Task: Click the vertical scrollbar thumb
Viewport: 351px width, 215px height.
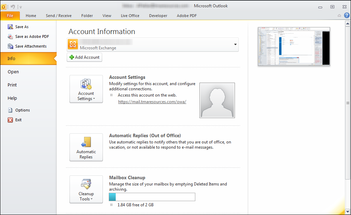Action: pyautogui.click(x=348, y=103)
